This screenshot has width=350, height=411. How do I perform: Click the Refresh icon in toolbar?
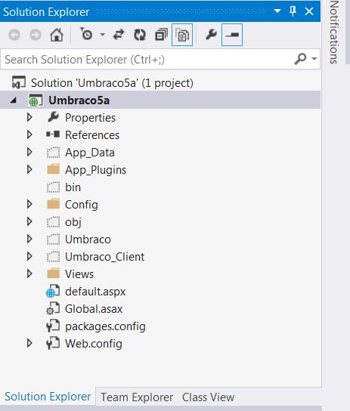(140, 35)
